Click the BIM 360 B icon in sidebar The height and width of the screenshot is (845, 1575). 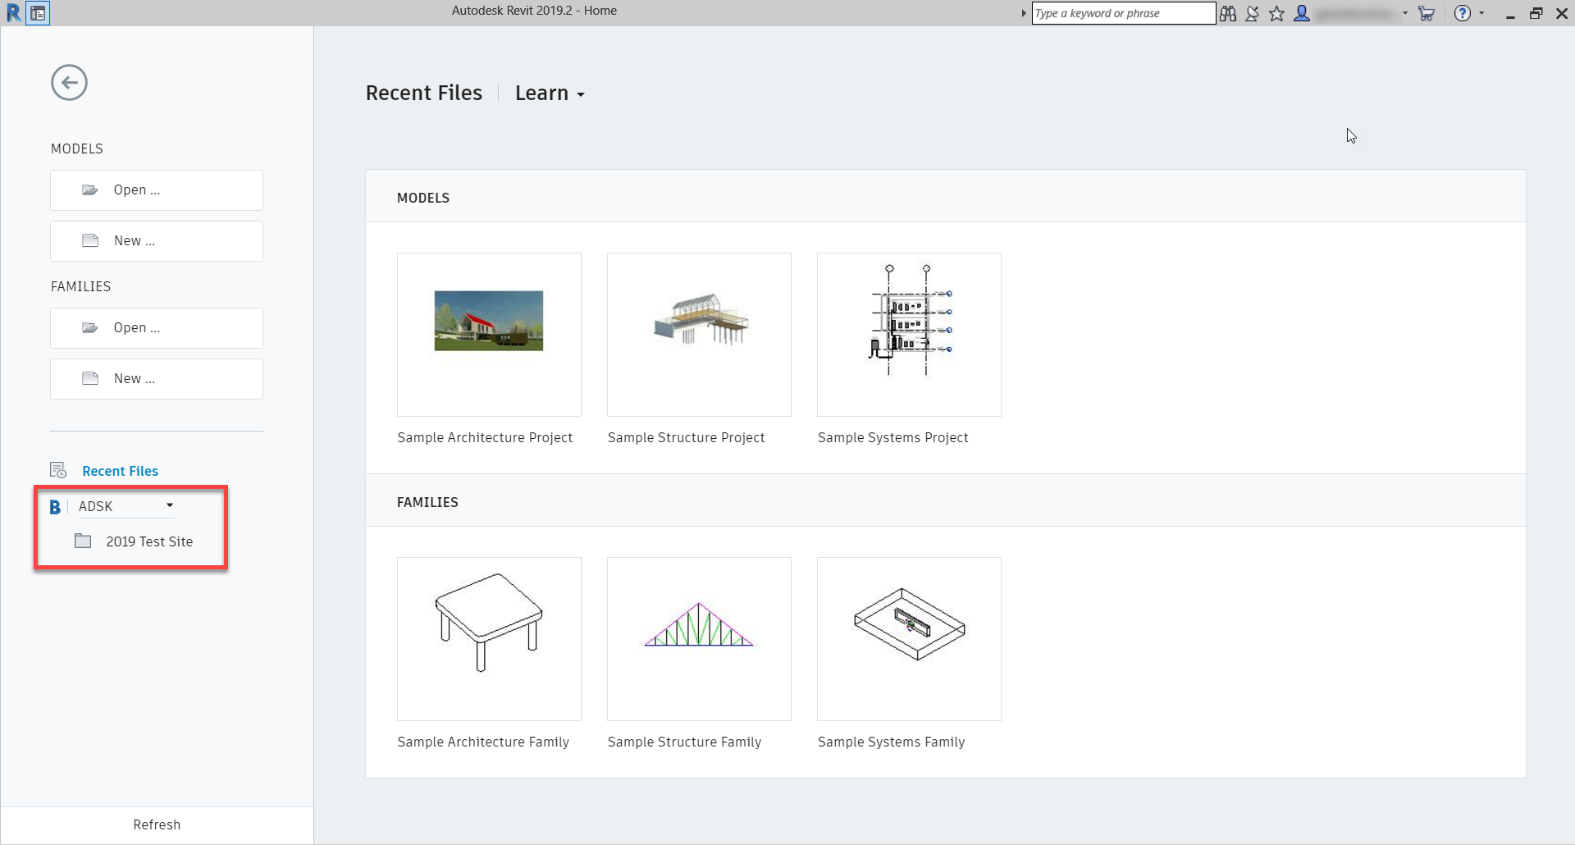pos(55,506)
